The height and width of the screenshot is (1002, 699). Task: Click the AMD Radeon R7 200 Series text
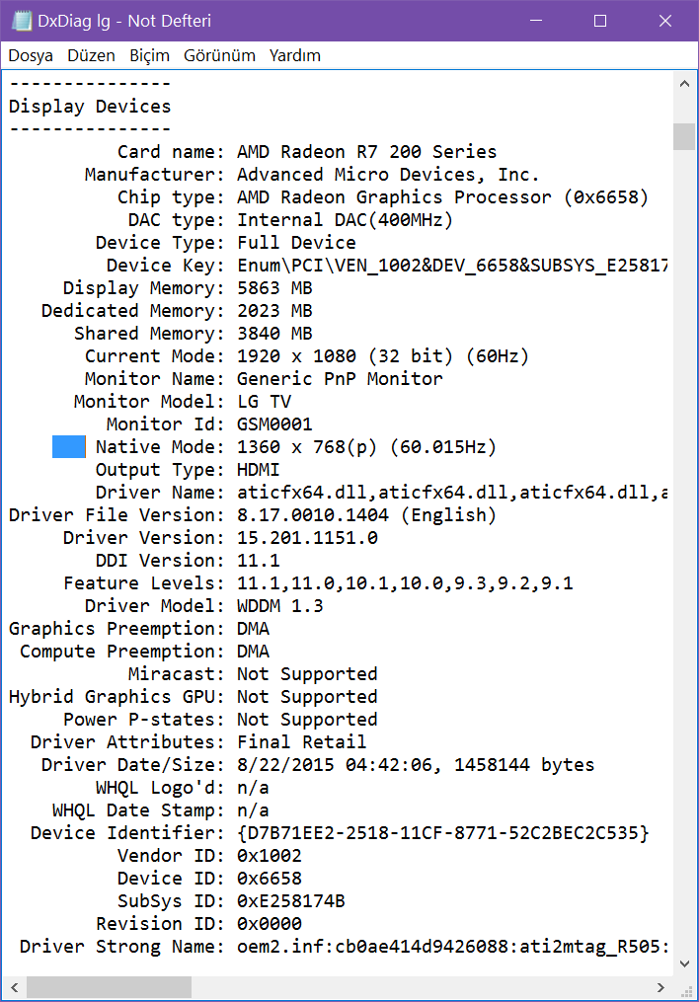[x=366, y=152]
